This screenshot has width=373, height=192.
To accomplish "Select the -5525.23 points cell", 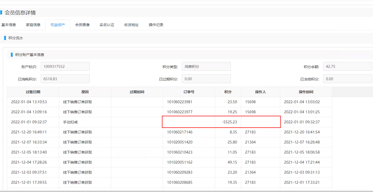I will [x=229, y=122].
